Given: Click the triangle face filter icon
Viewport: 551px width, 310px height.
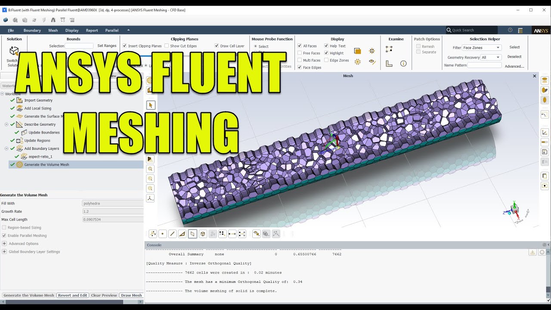Looking at the screenshot, I should [183, 234].
